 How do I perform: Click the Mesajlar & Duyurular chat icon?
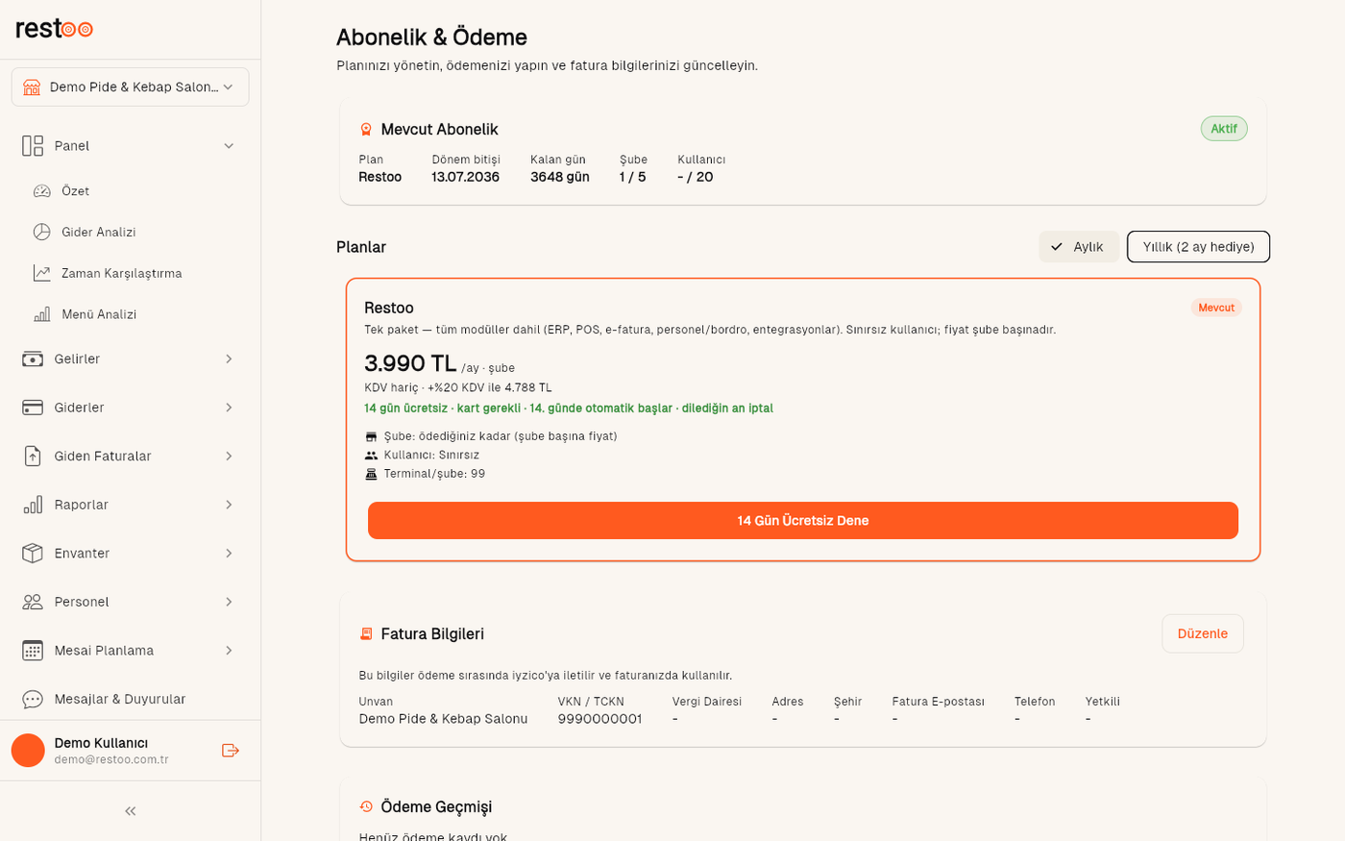click(33, 699)
